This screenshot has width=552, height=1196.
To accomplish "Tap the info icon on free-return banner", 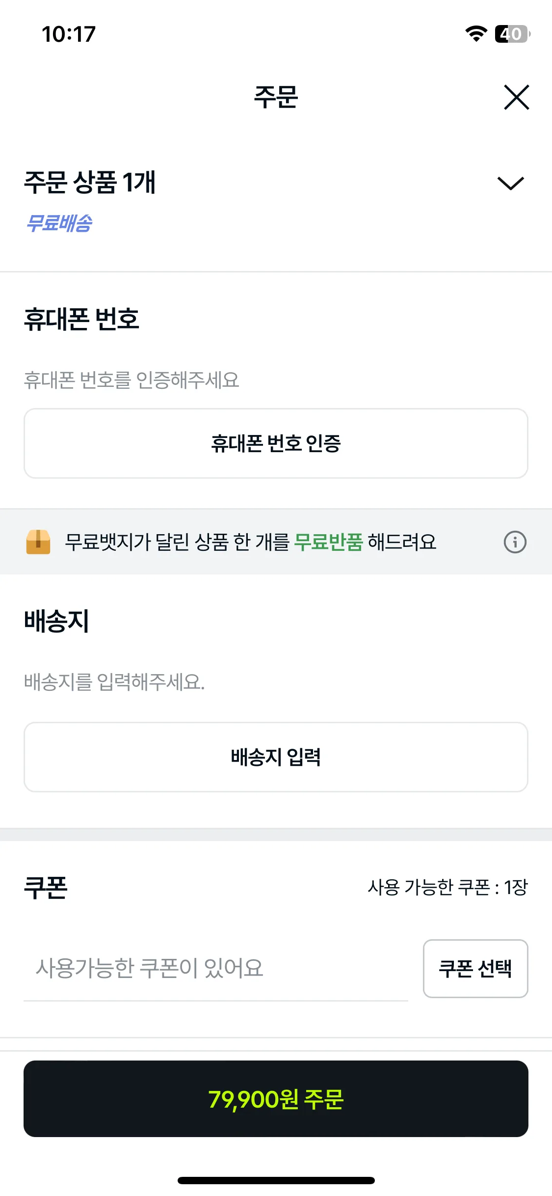I will pyautogui.click(x=515, y=542).
